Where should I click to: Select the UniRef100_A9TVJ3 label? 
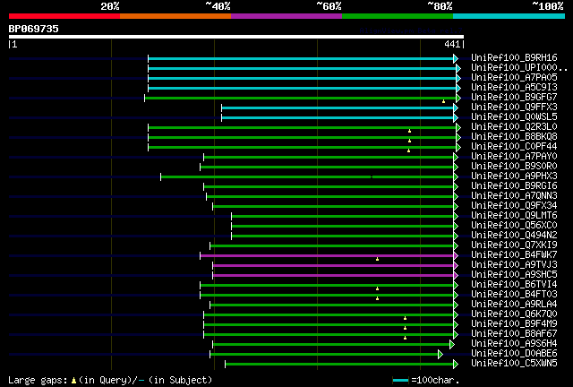click(x=514, y=265)
